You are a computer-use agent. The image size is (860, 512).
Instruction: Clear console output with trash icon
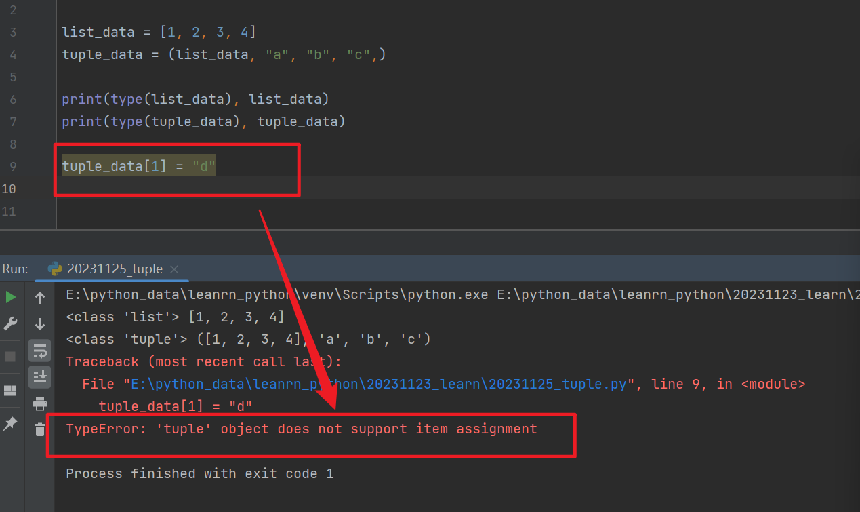(40, 429)
